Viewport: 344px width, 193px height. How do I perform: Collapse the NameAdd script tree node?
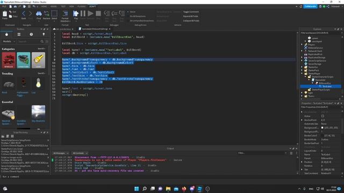[x=309, y=80]
